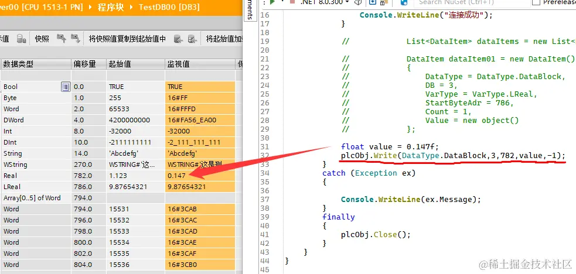Viewport: 576px width, 274px height.
Task: Click the Console.WriteLine("连接成功") line
Action: click(x=426, y=15)
